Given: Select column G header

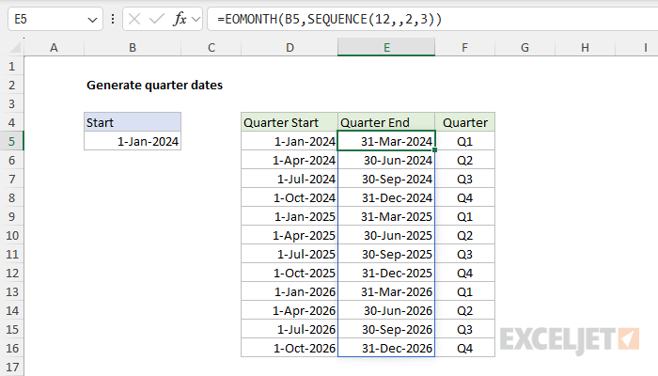Looking at the screenshot, I should coord(525,47).
